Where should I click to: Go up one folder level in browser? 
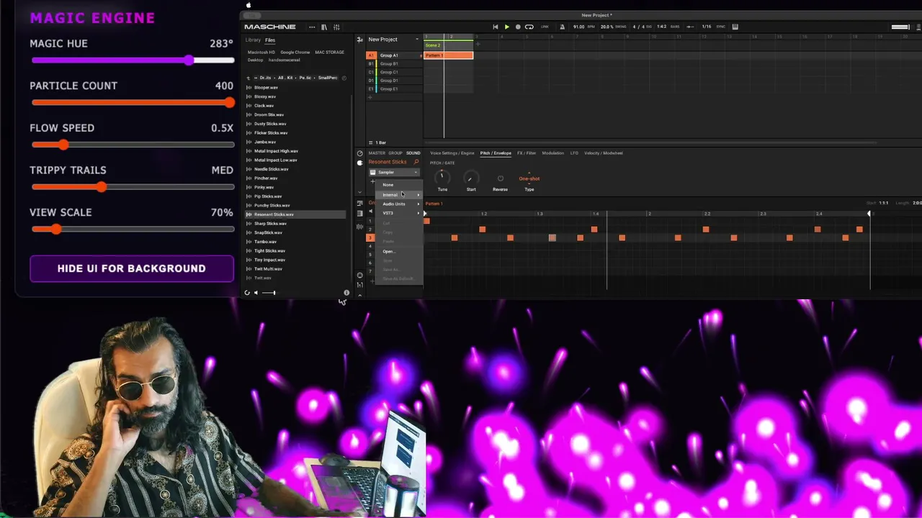pos(249,78)
